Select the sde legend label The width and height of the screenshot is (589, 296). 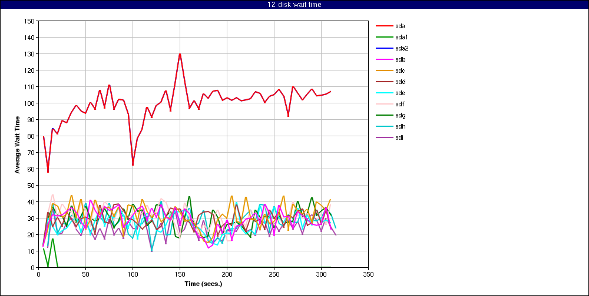pos(400,93)
